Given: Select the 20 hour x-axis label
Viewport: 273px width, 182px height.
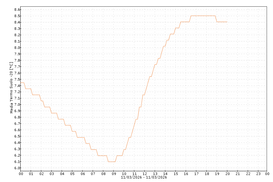Looking at the screenshot, I should (228, 174).
